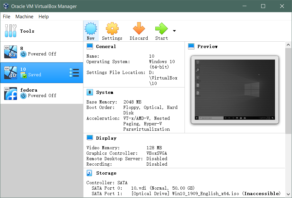Click the VM preview screen thumbnail
292x198 pixels.
click(x=235, y=90)
